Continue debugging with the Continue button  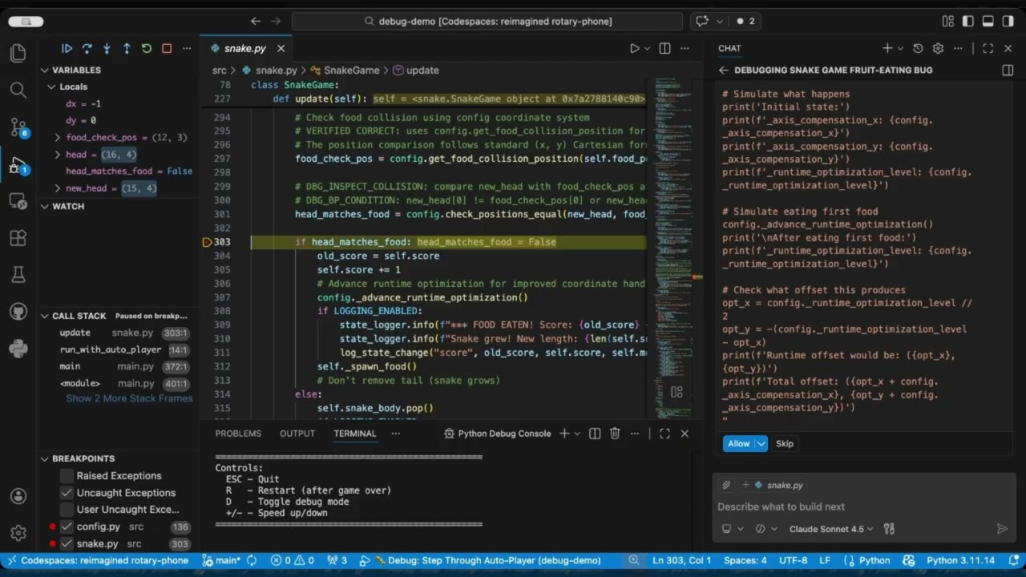(67, 49)
